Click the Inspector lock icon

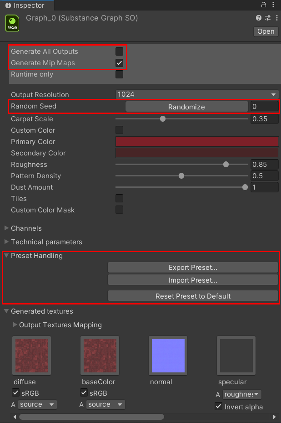click(264, 5)
